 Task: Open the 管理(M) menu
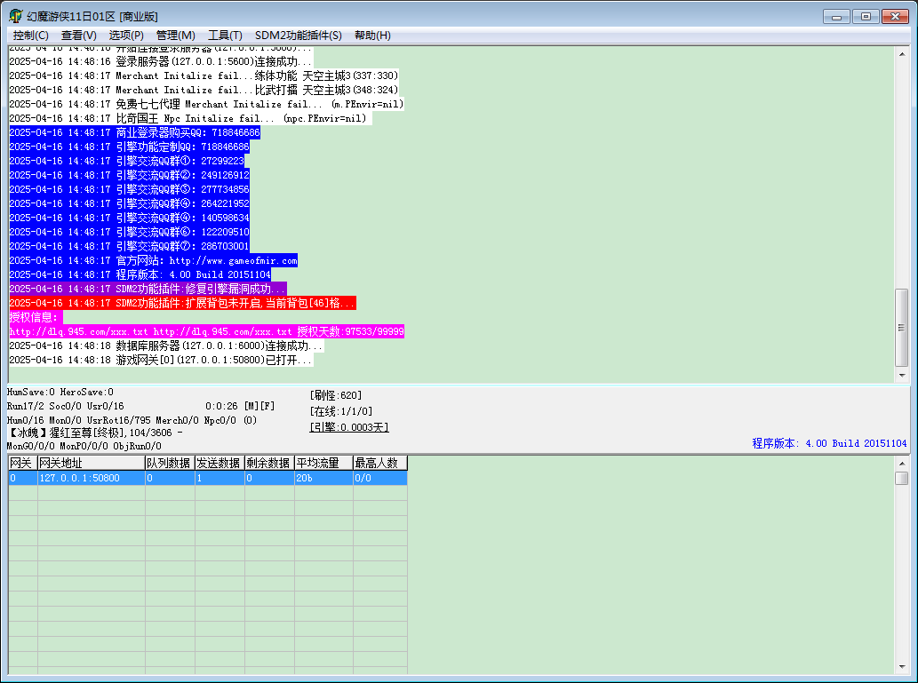coord(176,36)
